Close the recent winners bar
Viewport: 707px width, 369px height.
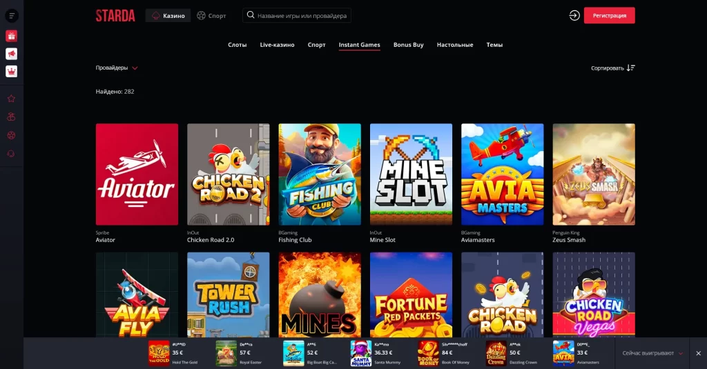697,353
